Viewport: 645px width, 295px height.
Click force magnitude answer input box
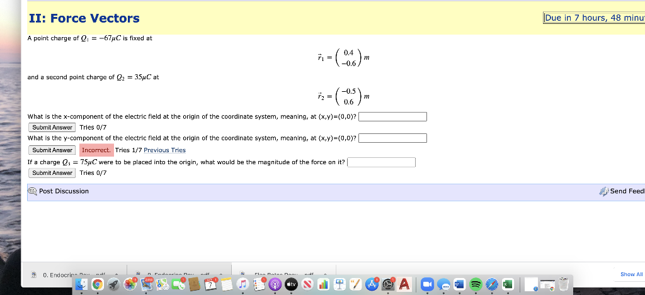tap(381, 162)
